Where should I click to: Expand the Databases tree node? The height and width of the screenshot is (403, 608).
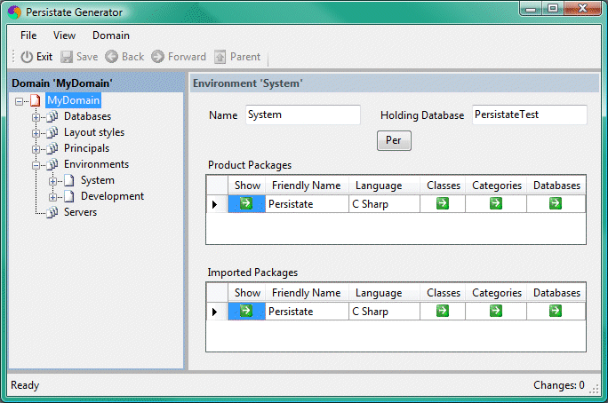pyautogui.click(x=36, y=117)
